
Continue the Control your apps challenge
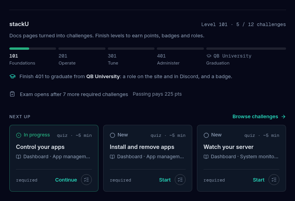66,180
